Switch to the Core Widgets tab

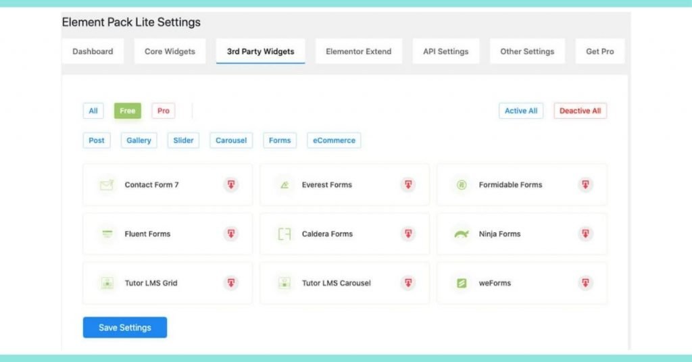point(170,51)
